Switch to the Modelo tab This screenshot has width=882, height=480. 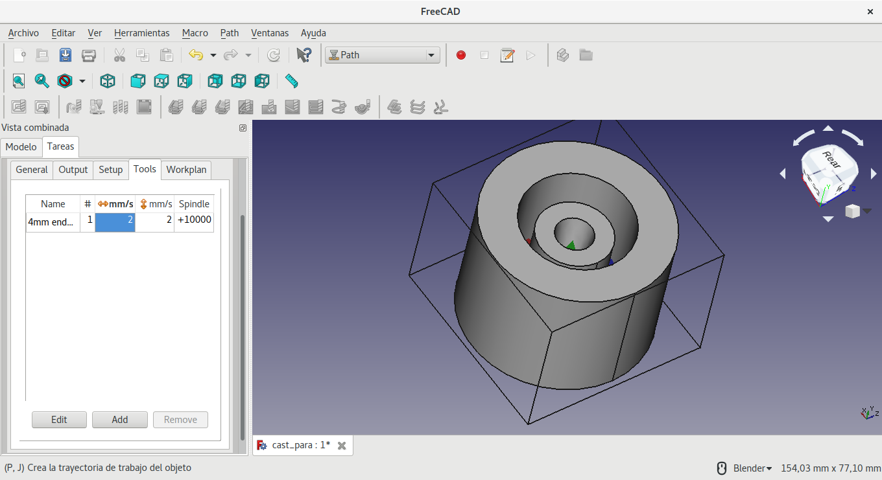pos(21,147)
